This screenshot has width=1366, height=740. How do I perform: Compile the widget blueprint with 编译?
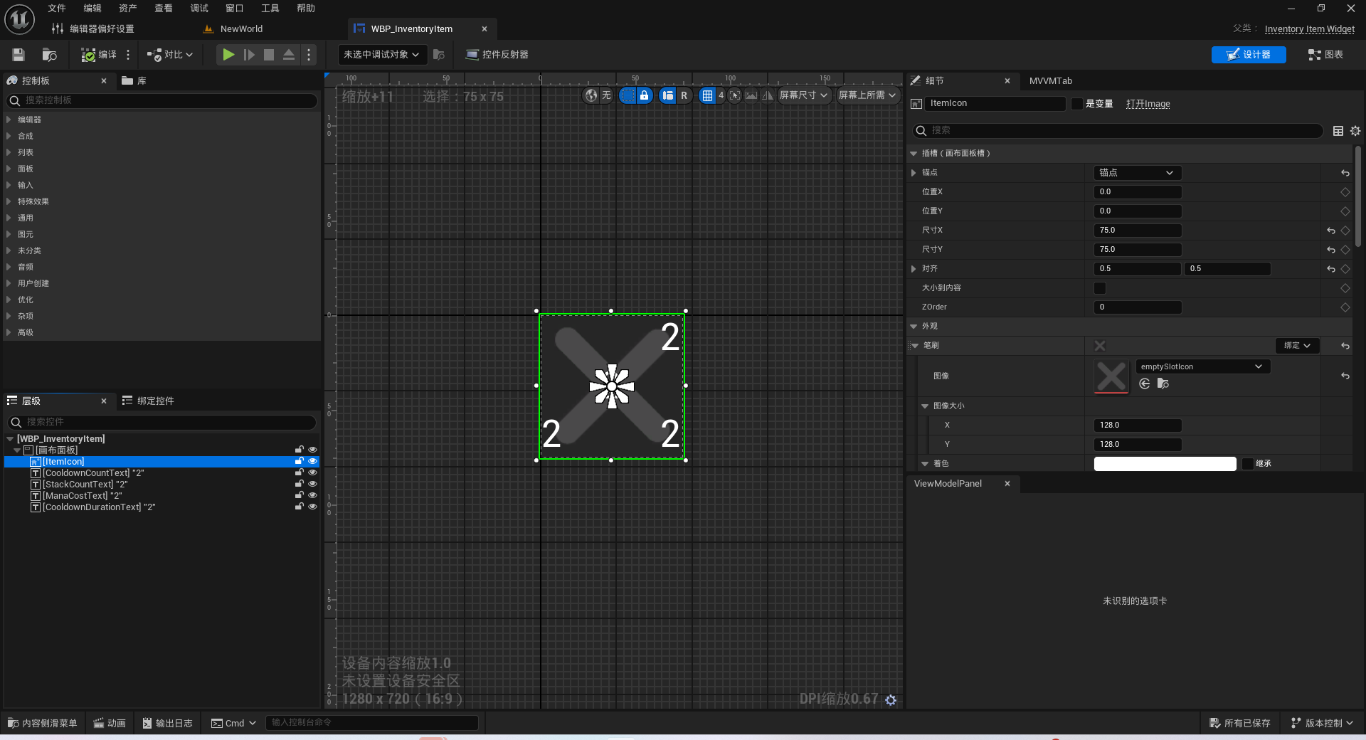tap(99, 55)
